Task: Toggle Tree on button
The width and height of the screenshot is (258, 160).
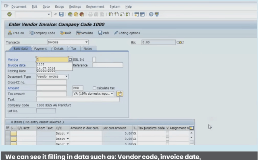Action: (16, 33)
